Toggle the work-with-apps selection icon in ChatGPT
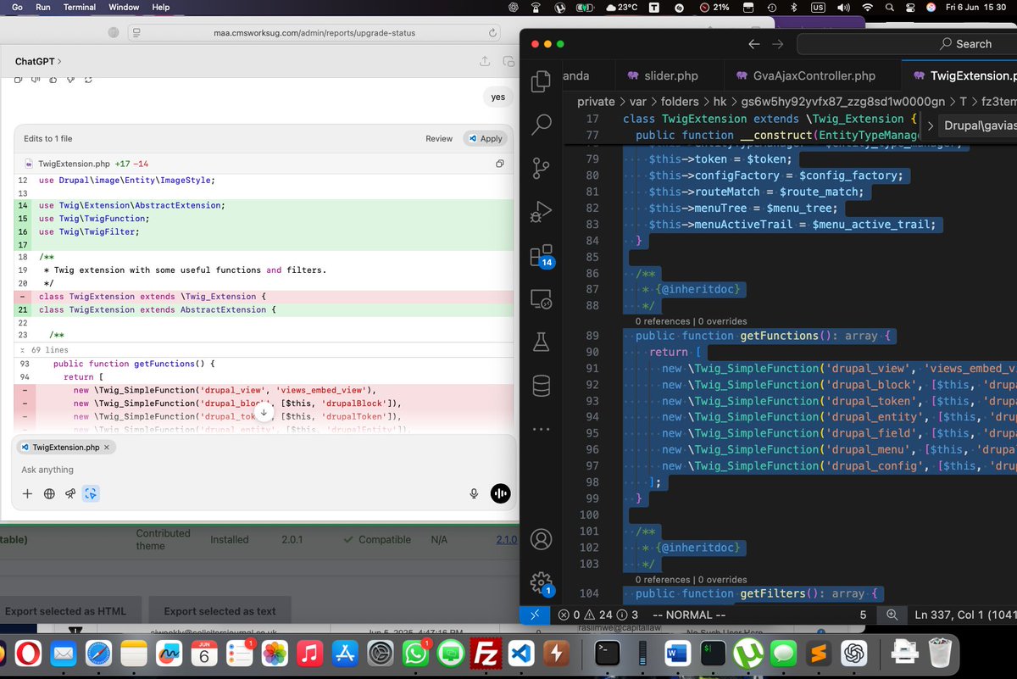This screenshot has height=679, width=1017. (91, 493)
